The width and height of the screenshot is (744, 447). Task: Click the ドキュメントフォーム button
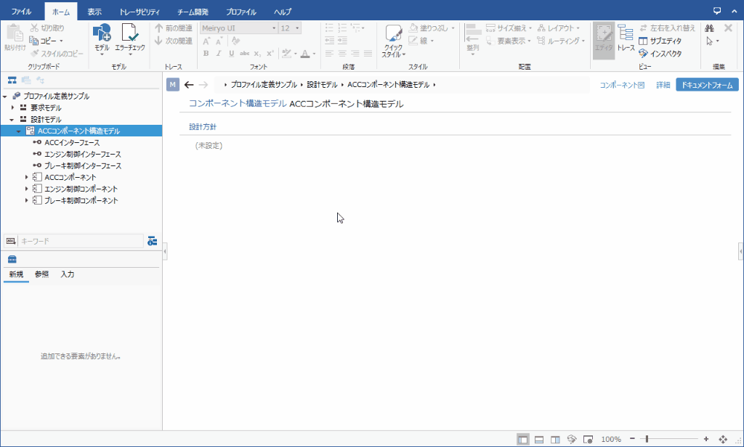tap(706, 85)
